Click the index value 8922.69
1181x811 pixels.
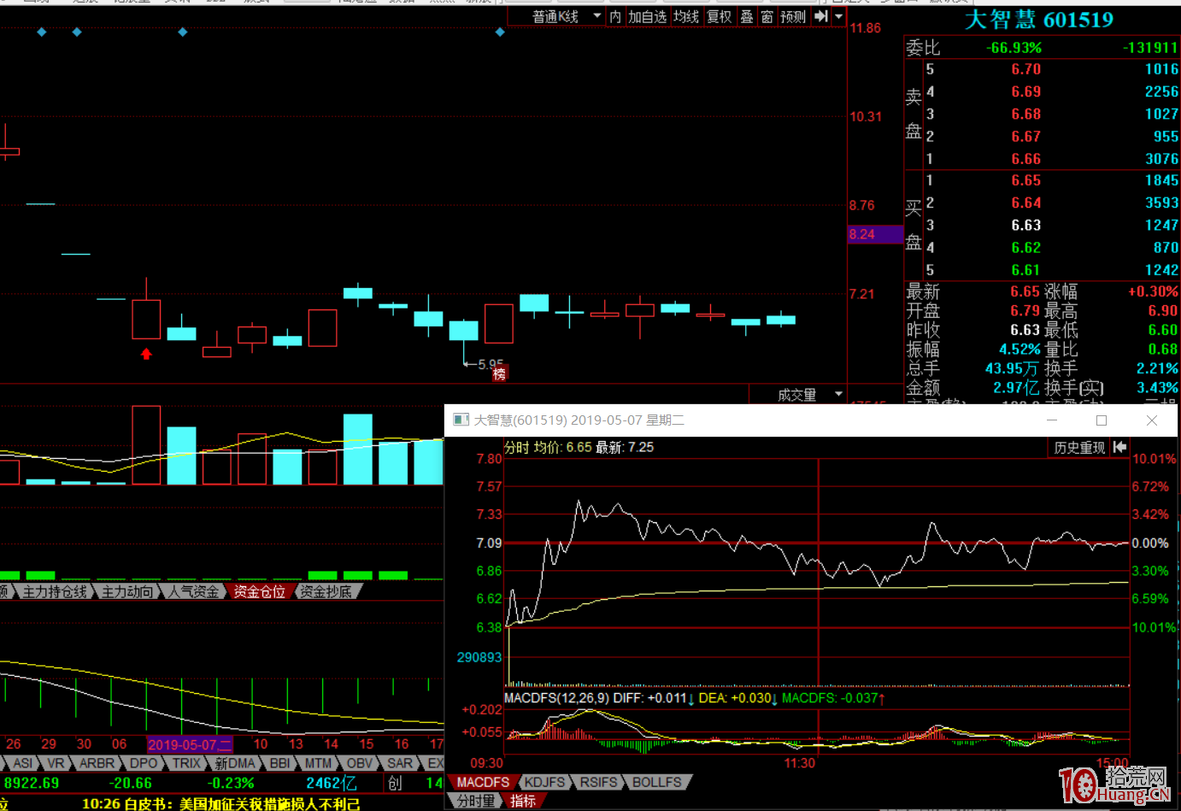32,783
